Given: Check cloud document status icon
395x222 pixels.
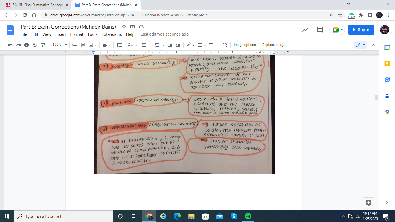Looking at the screenshot, I should click(141, 27).
